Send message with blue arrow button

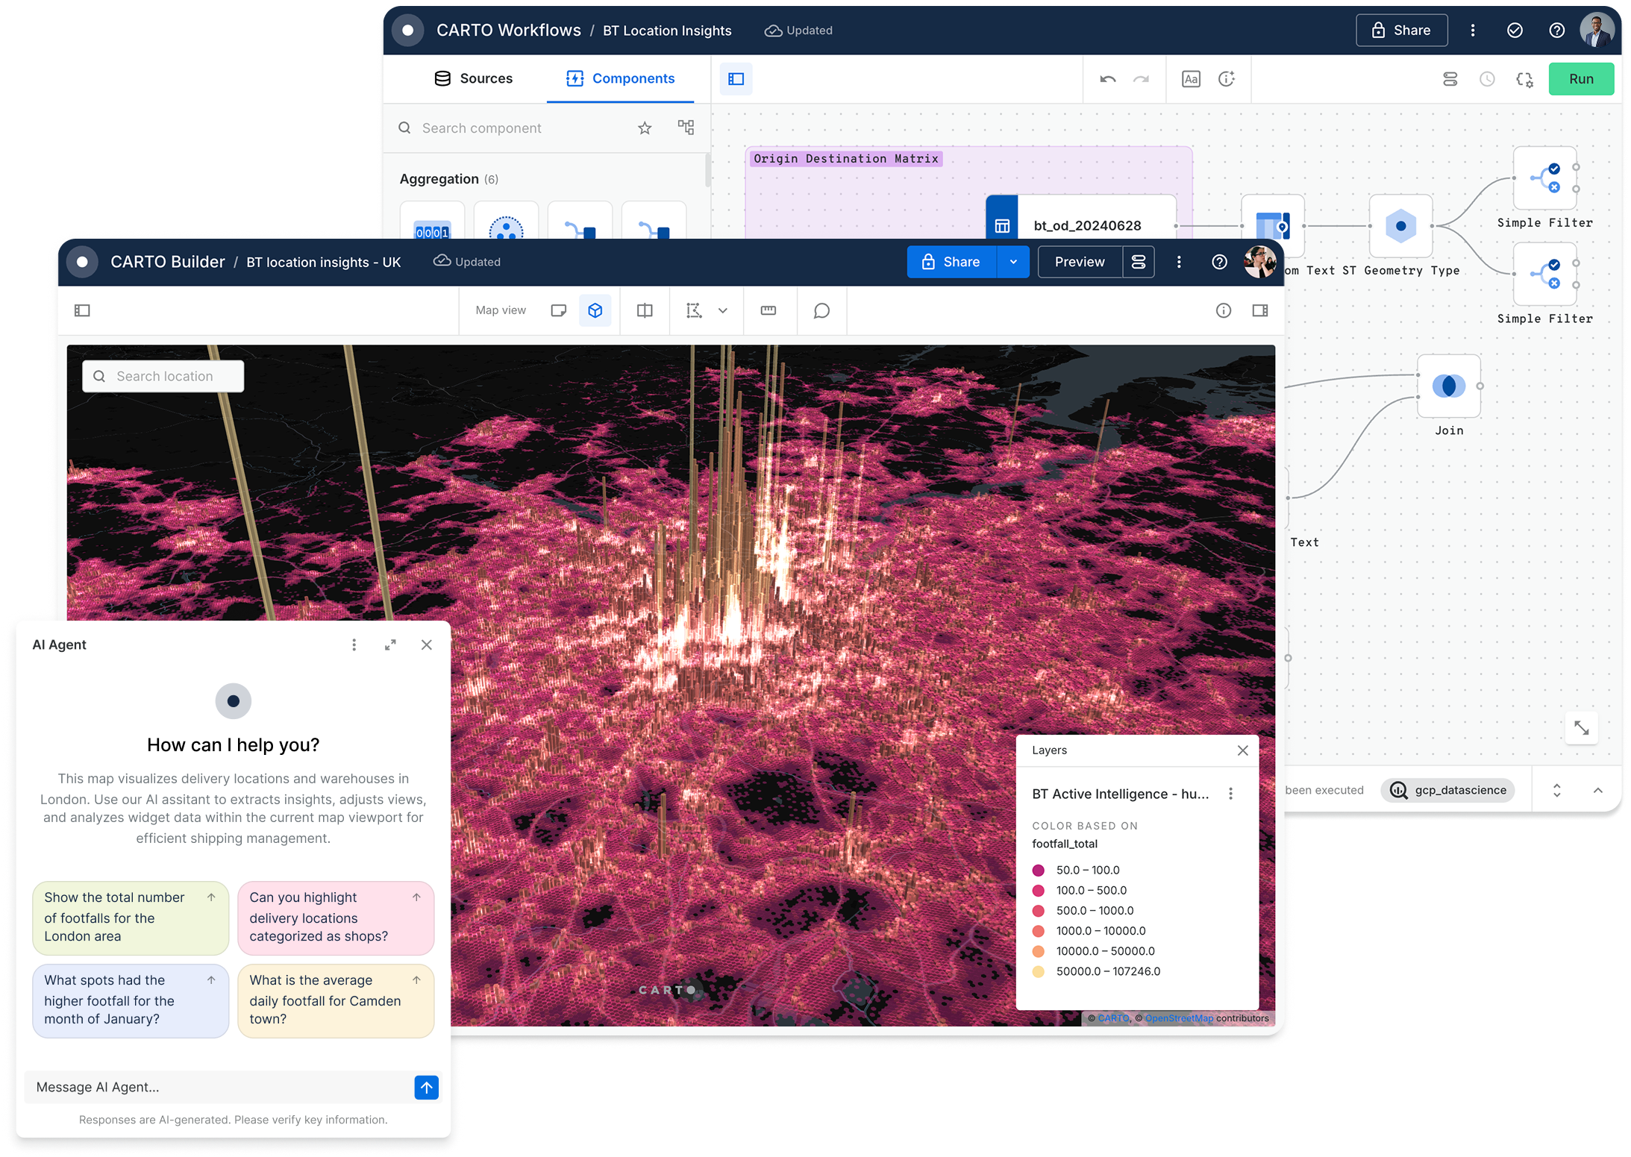pos(426,1088)
